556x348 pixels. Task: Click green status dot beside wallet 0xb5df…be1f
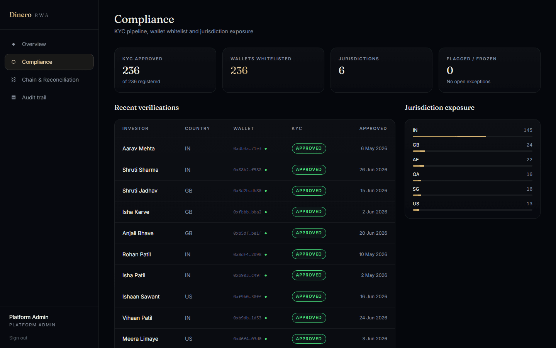pos(266,233)
